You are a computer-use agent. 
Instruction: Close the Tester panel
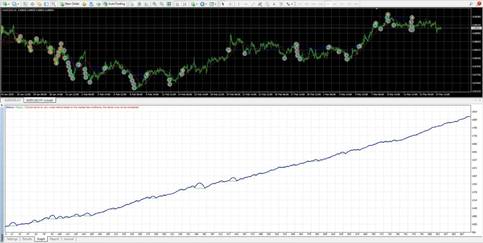tap(2, 106)
